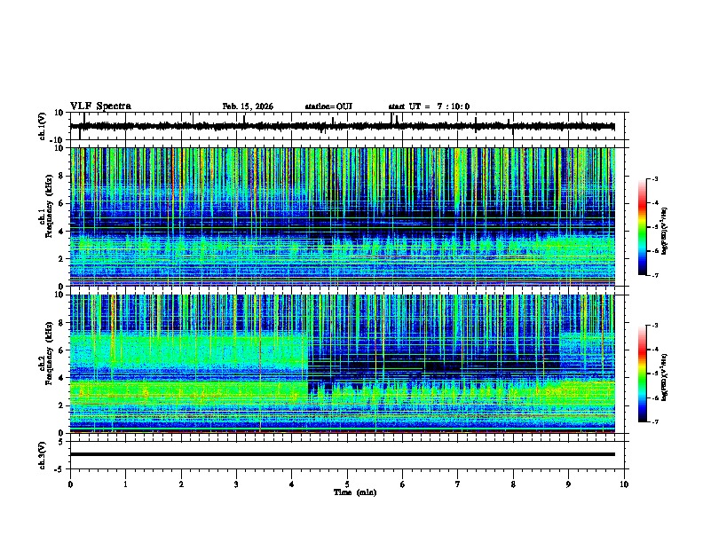This screenshot has width=703, height=543.
Task: Click "-3" label on ch.1 color scale
Action: click(655, 179)
